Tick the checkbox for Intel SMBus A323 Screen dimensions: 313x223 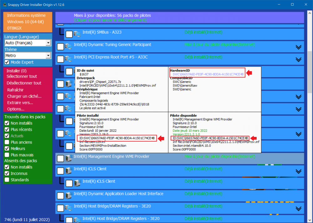(x=69, y=34)
